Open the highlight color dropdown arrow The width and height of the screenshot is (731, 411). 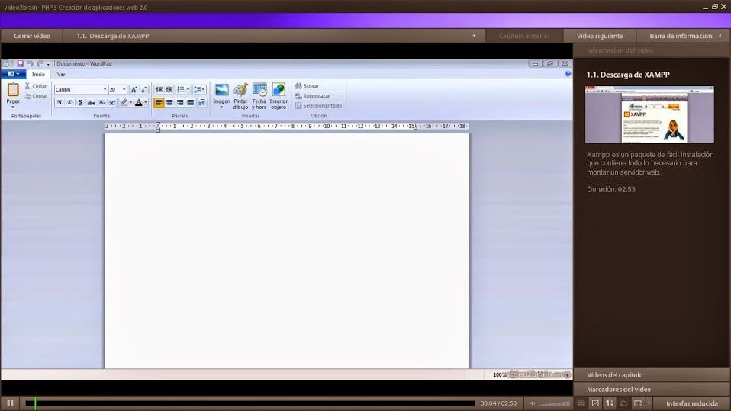click(130, 102)
